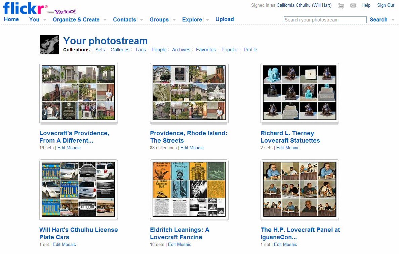Open the Cthulhu License Plate Cars mosaic
This screenshot has height=254, width=399.
point(78,190)
